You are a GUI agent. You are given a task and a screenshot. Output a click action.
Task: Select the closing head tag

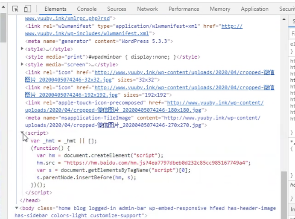pyautogui.click(x=30, y=200)
